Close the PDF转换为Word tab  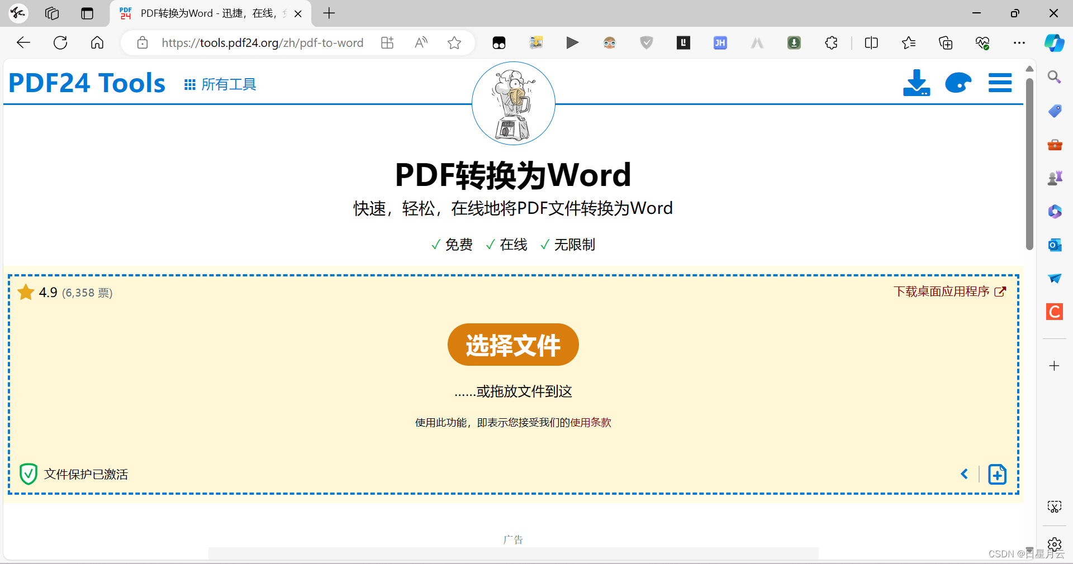(298, 14)
